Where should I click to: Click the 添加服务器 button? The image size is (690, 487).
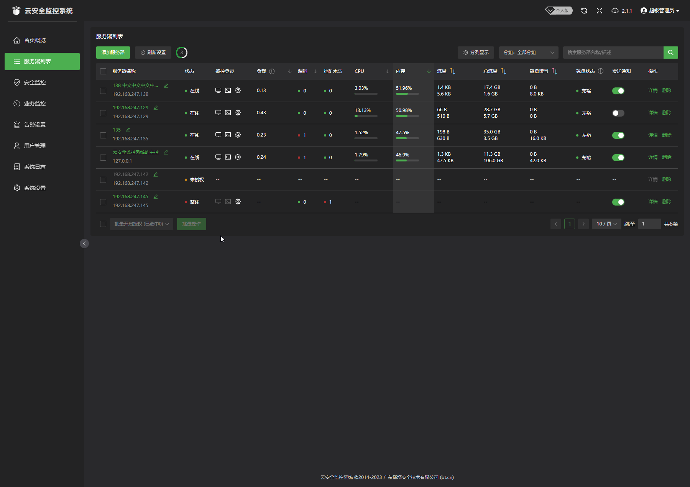pos(113,53)
